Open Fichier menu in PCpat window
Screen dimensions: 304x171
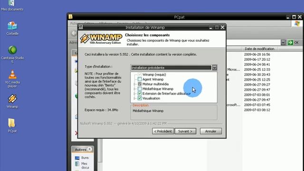[x=75, y=23]
